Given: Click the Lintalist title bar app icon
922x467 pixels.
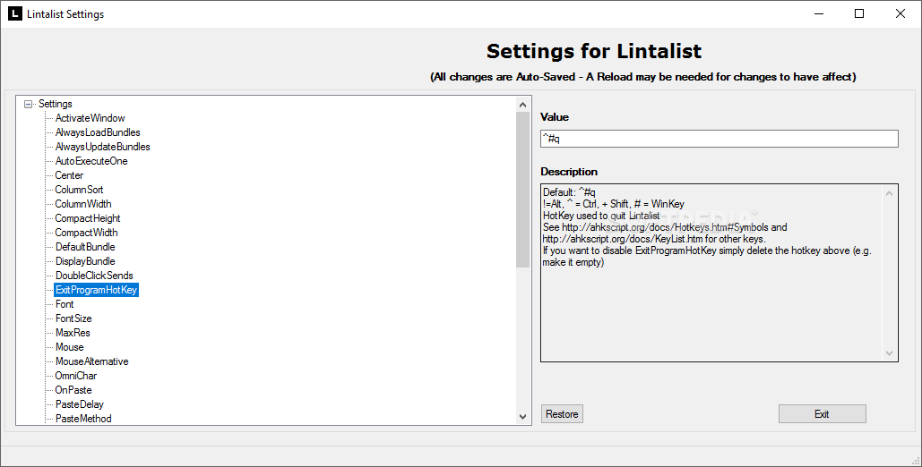Looking at the screenshot, I should point(14,13).
